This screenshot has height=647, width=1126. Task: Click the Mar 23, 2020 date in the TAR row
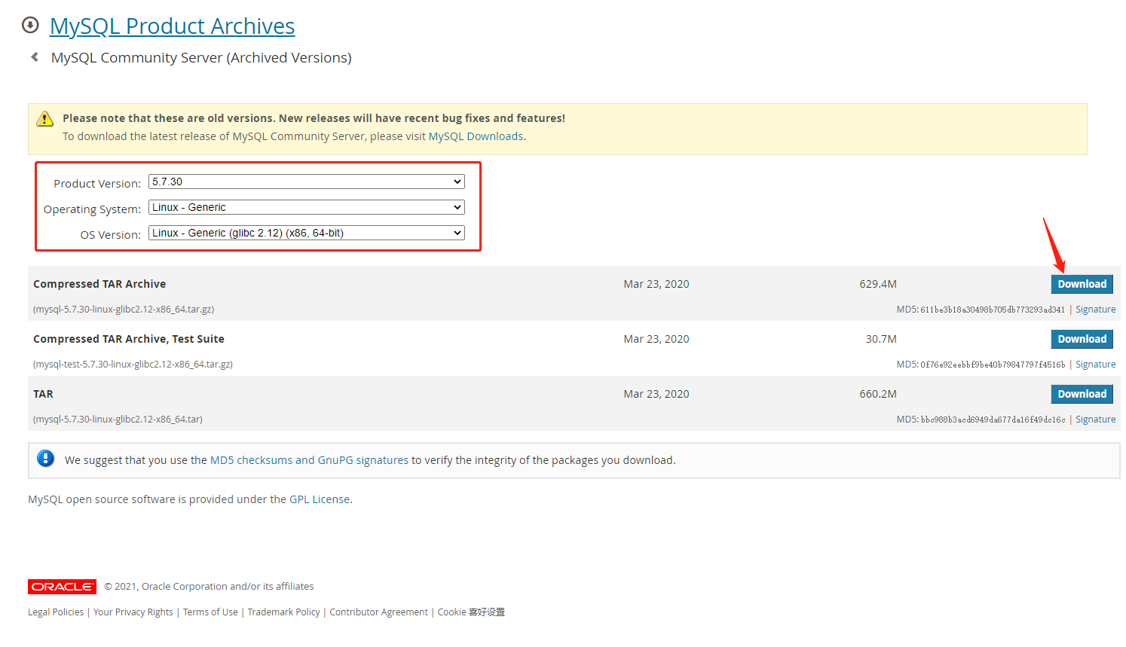[656, 394]
